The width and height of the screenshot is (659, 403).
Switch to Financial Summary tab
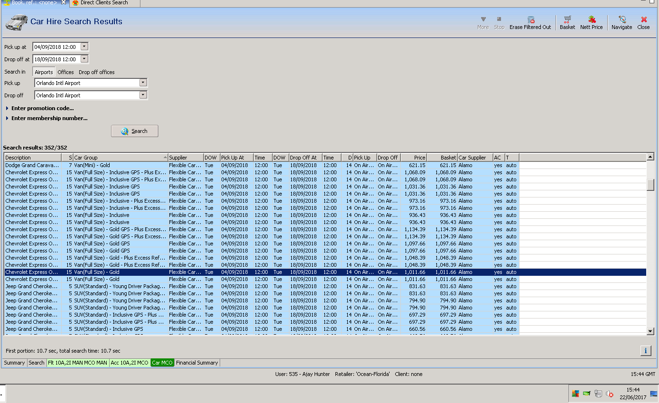click(197, 363)
